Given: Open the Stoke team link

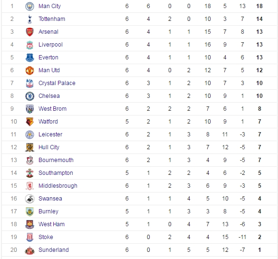Looking at the screenshot, I should [x=46, y=237].
